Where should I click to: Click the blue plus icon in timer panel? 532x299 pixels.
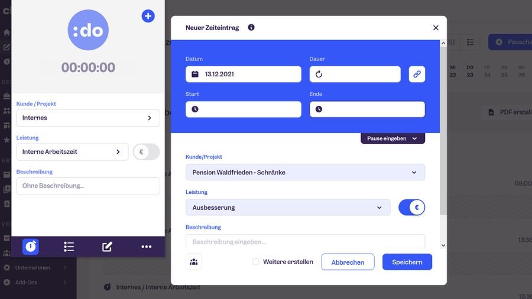148,16
